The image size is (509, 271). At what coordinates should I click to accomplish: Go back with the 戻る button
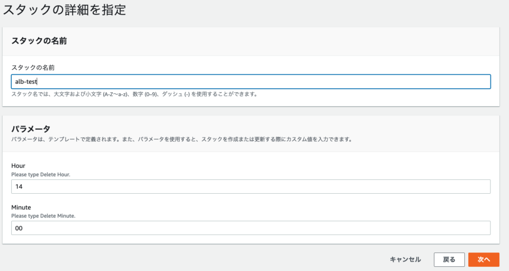click(449, 259)
